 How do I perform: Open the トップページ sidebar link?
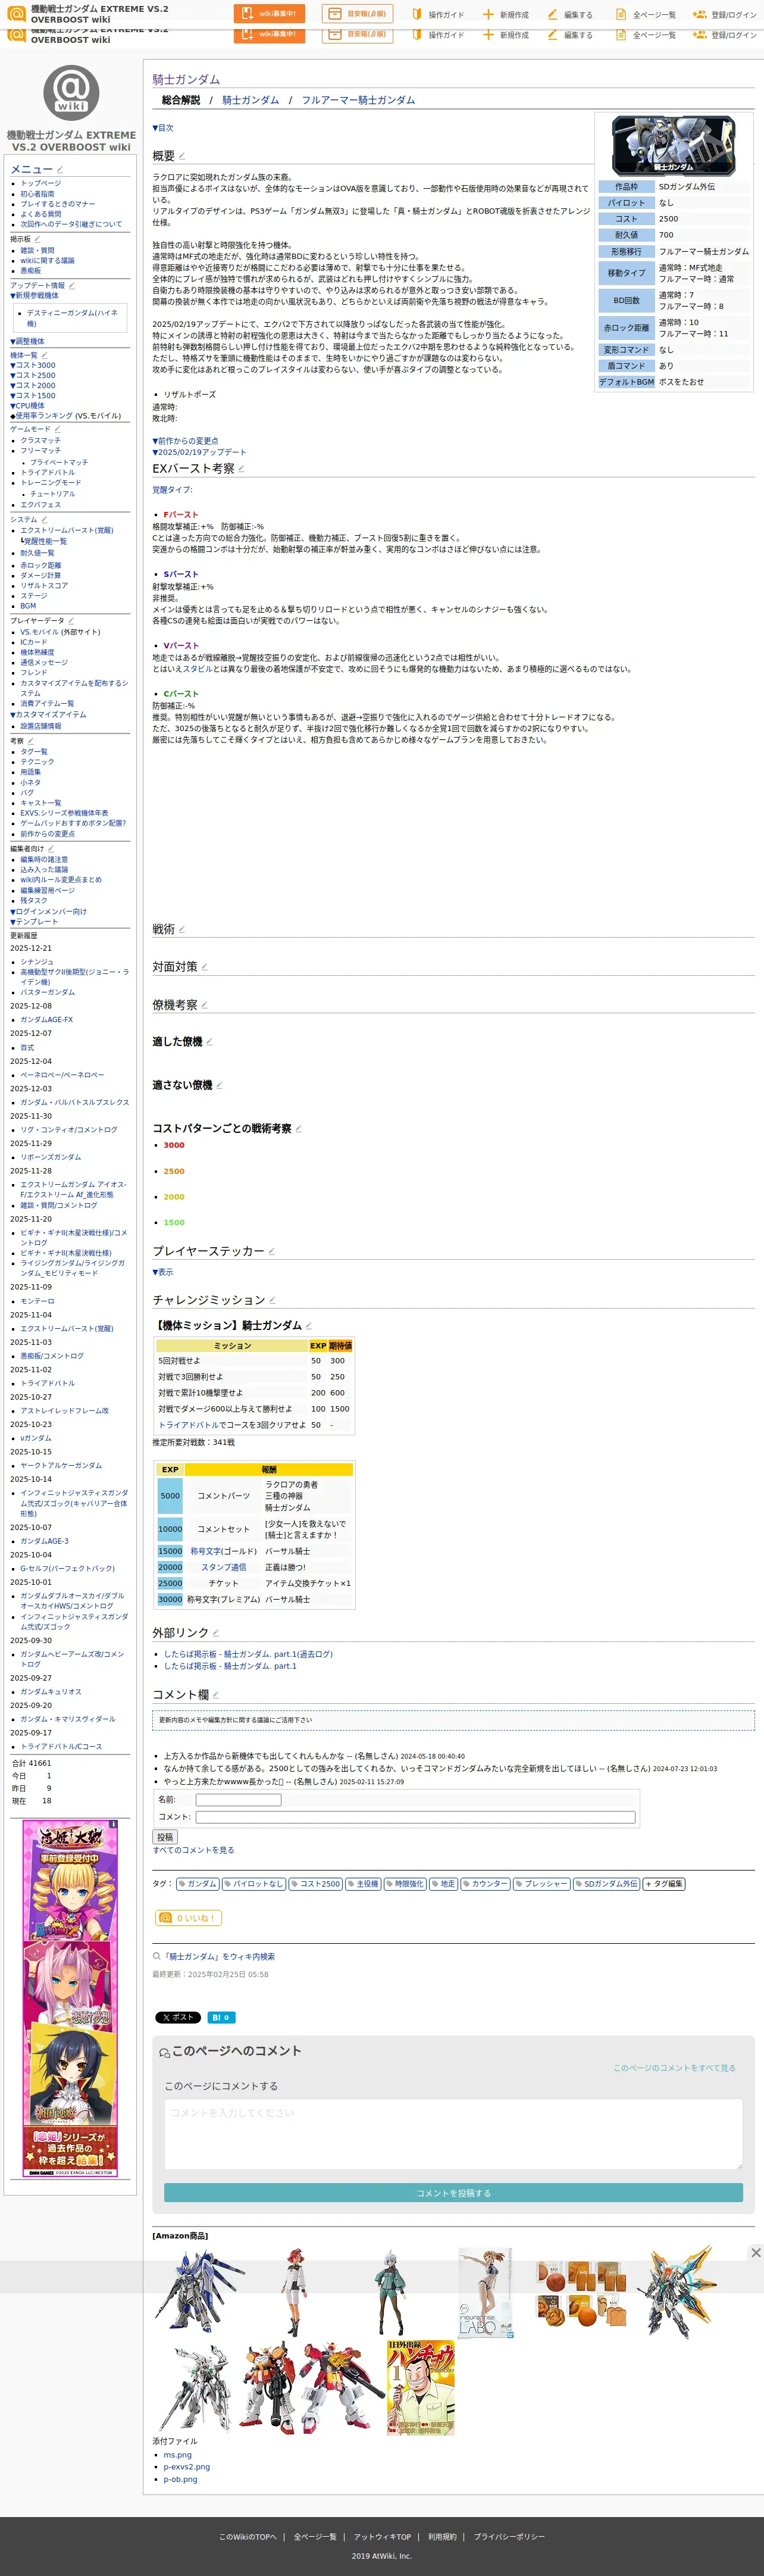[41, 183]
